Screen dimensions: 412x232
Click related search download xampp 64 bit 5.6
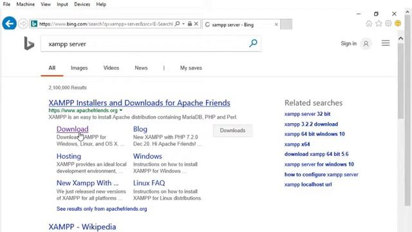pyautogui.click(x=316, y=154)
